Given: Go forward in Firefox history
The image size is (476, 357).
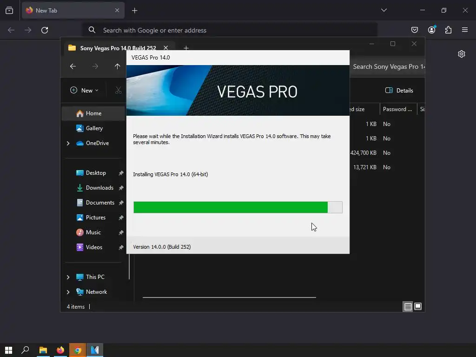Looking at the screenshot, I should coord(28,30).
